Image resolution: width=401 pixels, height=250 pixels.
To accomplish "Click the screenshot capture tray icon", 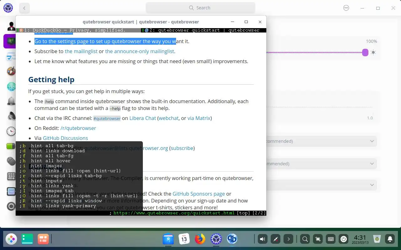I will point(318,239).
